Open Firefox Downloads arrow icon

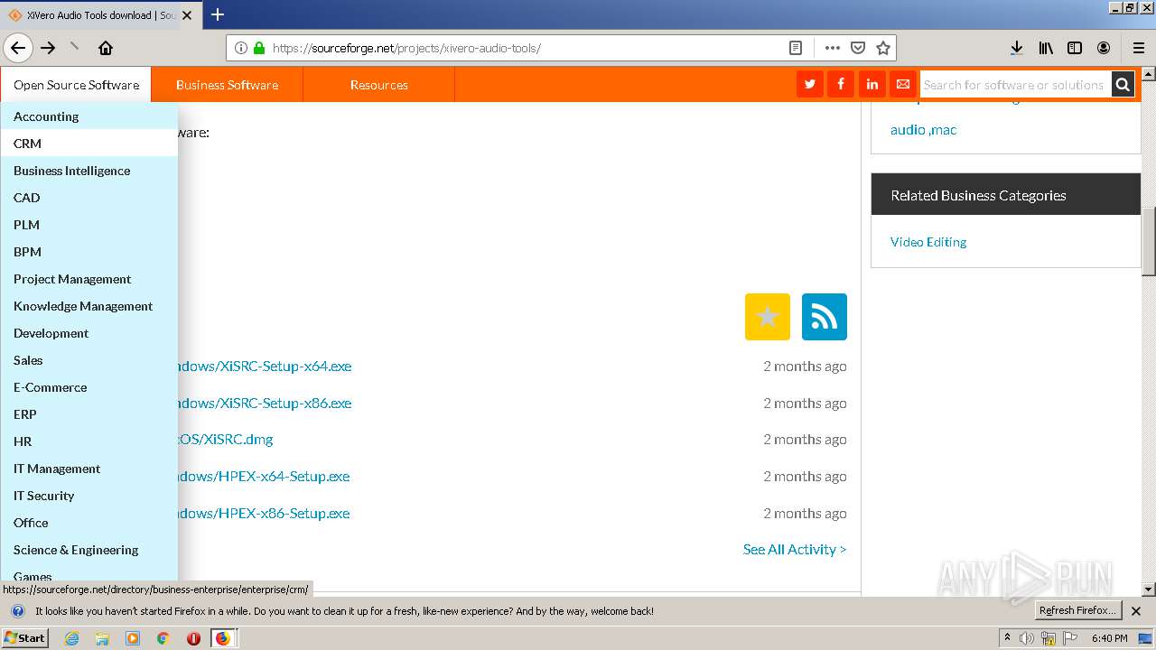(x=1016, y=48)
